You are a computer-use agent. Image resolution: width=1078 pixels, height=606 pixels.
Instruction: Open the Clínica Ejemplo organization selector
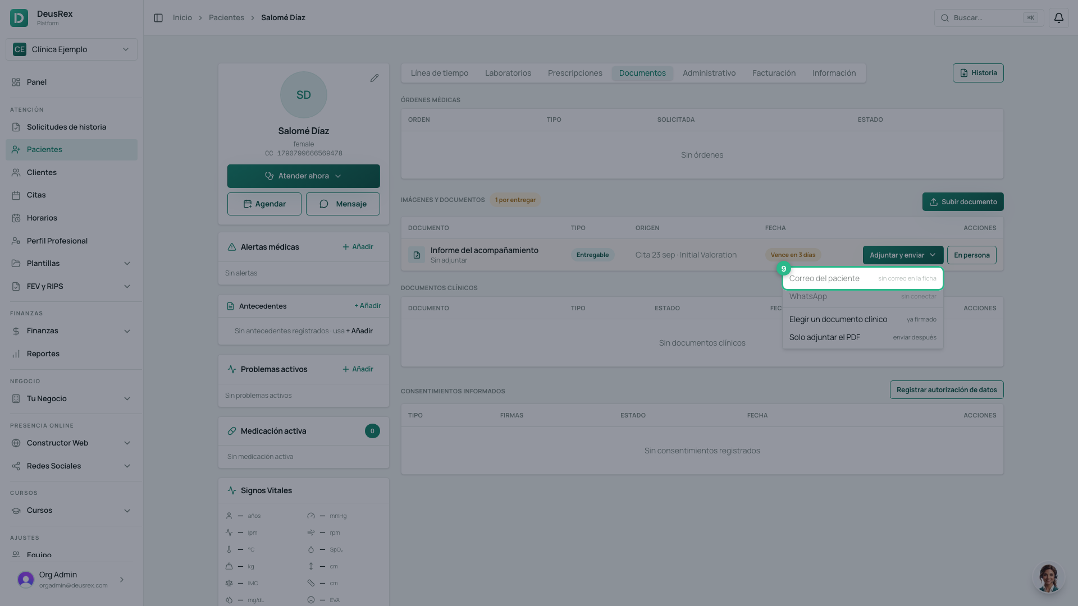coord(71,49)
